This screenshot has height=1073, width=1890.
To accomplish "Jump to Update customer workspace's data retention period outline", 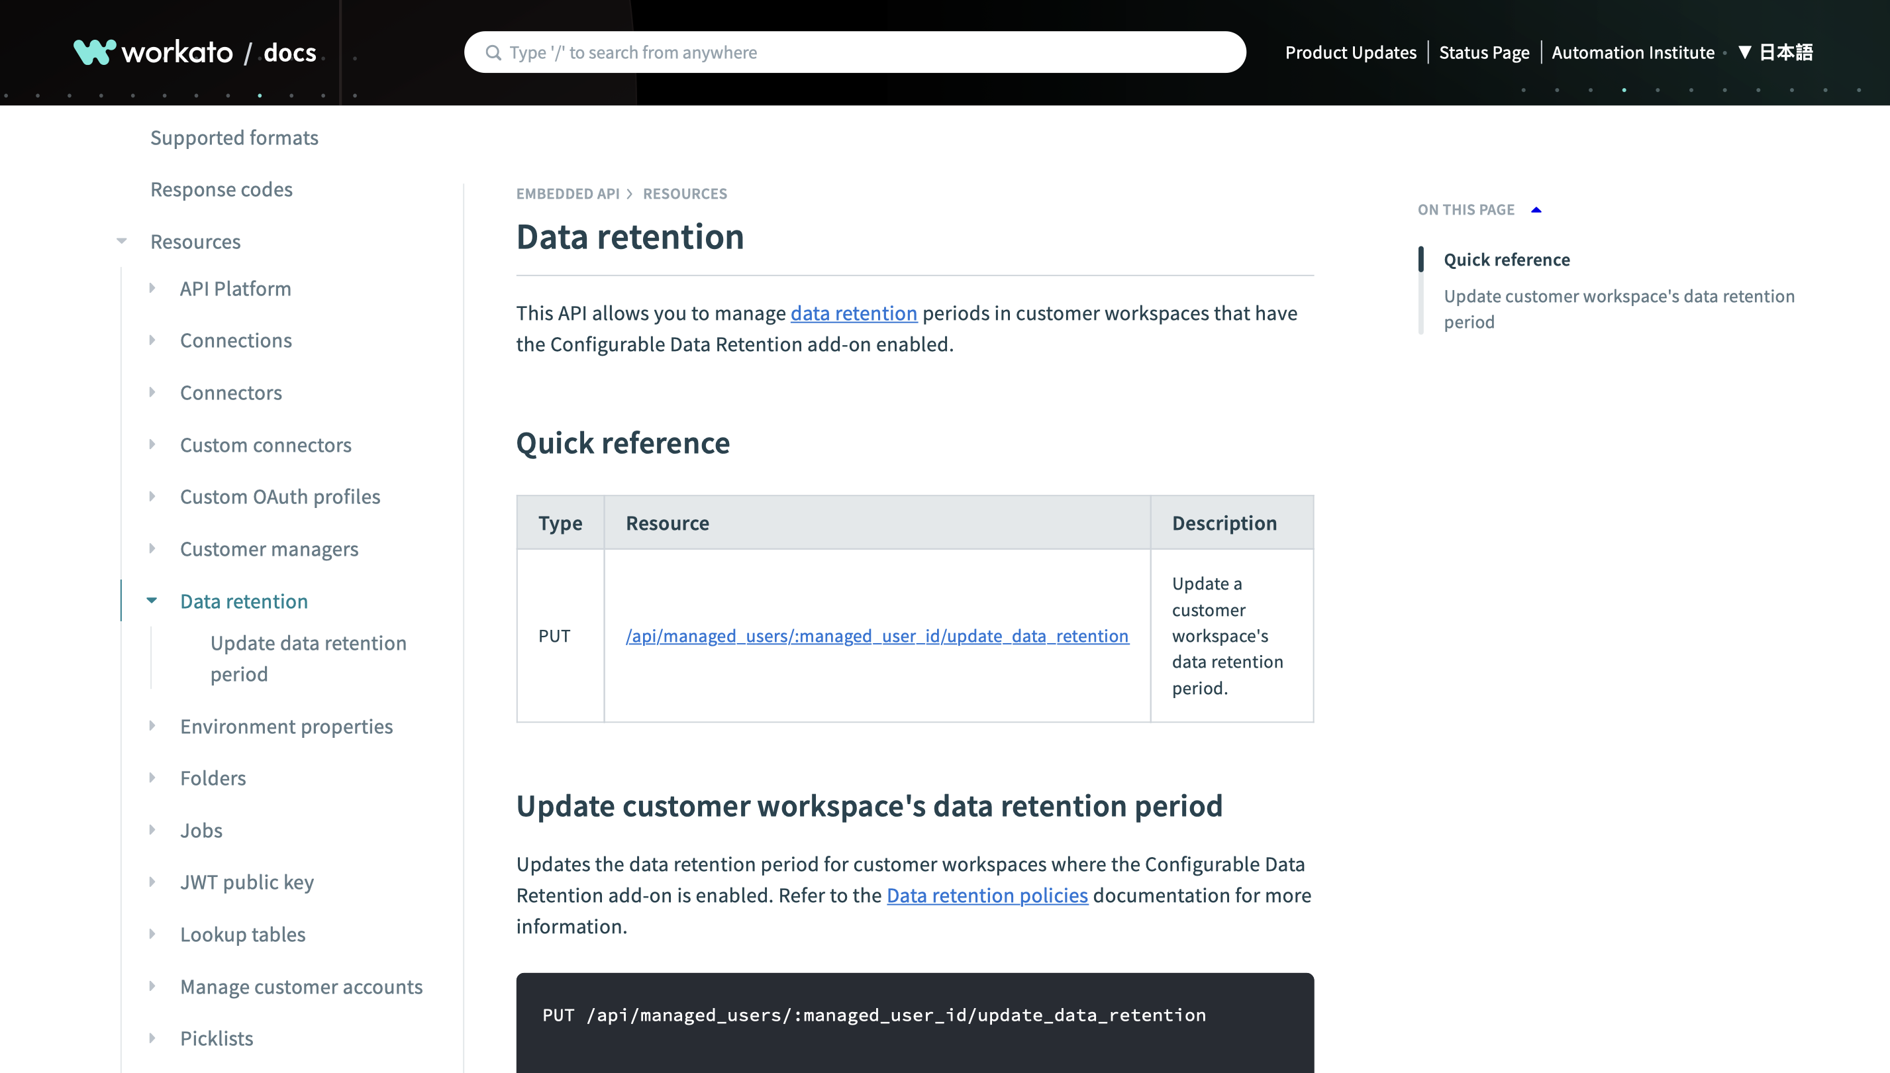I will click(1619, 309).
